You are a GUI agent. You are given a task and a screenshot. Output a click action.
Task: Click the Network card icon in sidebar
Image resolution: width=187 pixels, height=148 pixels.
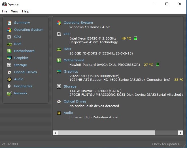(9, 93)
